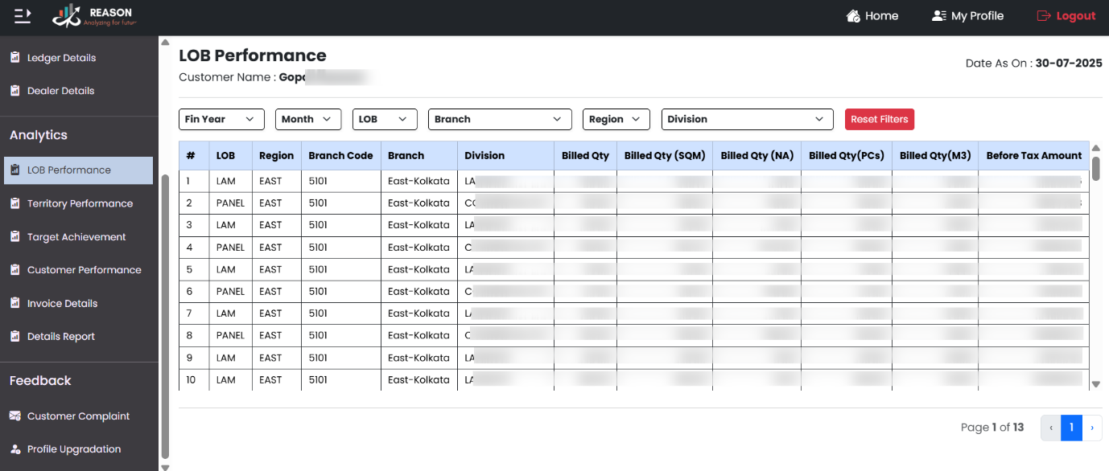Open the Month filter dropdown
Viewport: 1109px width, 471px height.
[308, 119]
